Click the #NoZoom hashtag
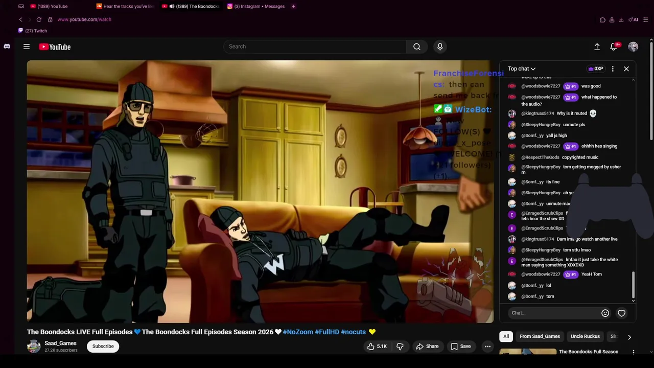 298,332
